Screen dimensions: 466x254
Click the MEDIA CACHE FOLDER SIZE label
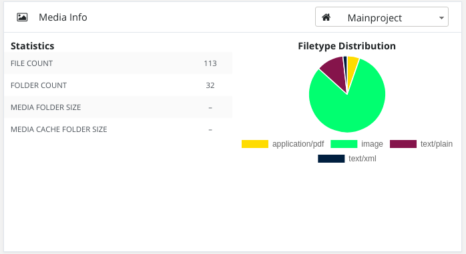point(59,129)
